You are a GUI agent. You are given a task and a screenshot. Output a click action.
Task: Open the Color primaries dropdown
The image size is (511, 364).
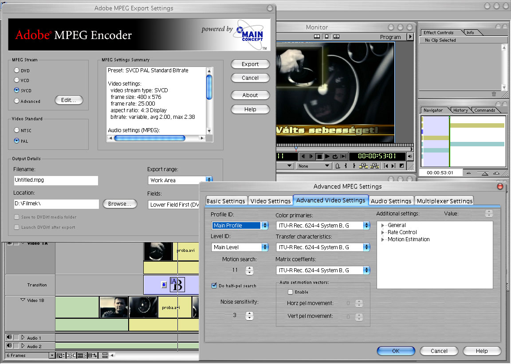coord(323,226)
